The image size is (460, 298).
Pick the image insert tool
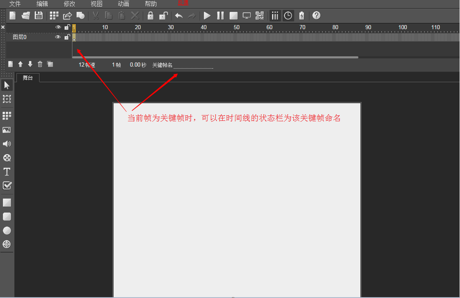click(7, 130)
